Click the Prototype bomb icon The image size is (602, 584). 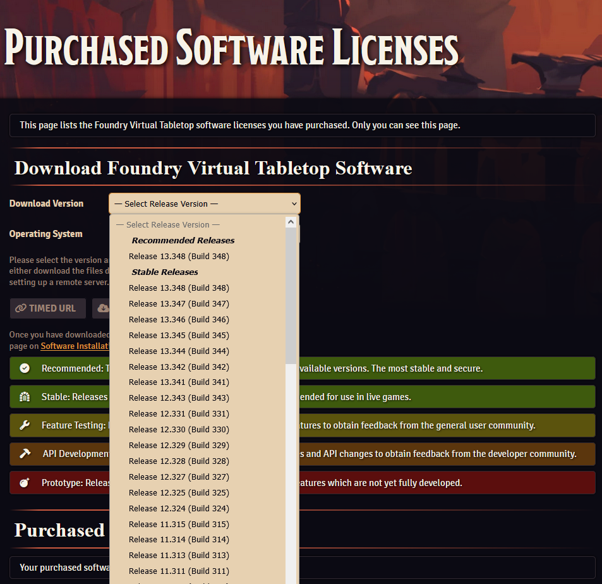coord(25,483)
